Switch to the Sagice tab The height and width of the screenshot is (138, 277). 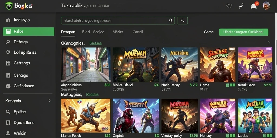[x=98, y=32]
